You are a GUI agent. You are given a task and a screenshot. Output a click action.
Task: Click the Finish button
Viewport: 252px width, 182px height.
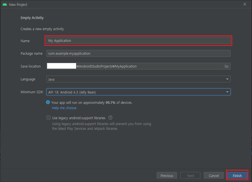[237, 175]
